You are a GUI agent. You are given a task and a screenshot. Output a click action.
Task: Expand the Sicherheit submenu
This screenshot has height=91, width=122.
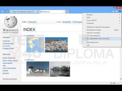[102, 23]
